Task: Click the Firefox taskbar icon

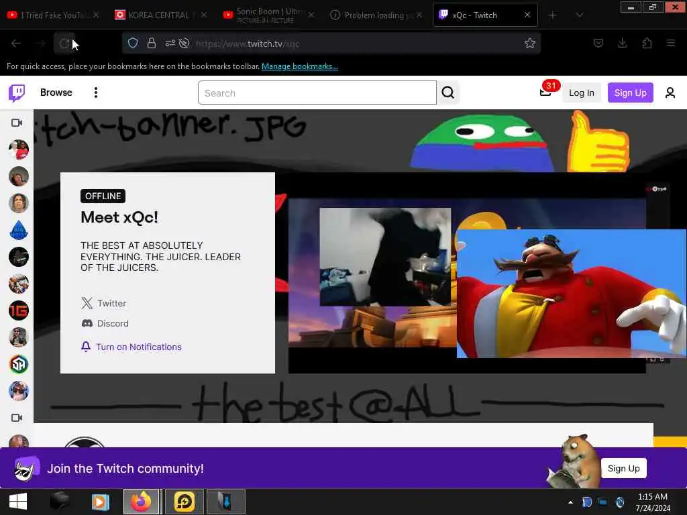Action: [x=141, y=502]
